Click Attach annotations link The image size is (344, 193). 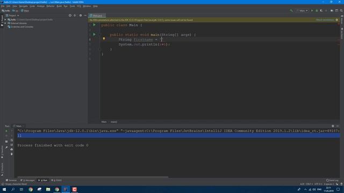click(x=325, y=20)
